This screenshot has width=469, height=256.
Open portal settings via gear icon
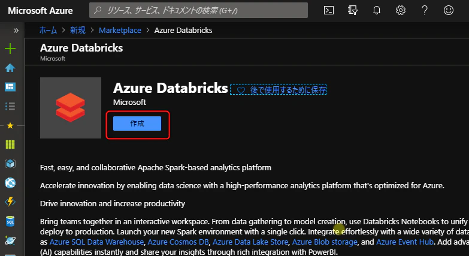(x=401, y=10)
